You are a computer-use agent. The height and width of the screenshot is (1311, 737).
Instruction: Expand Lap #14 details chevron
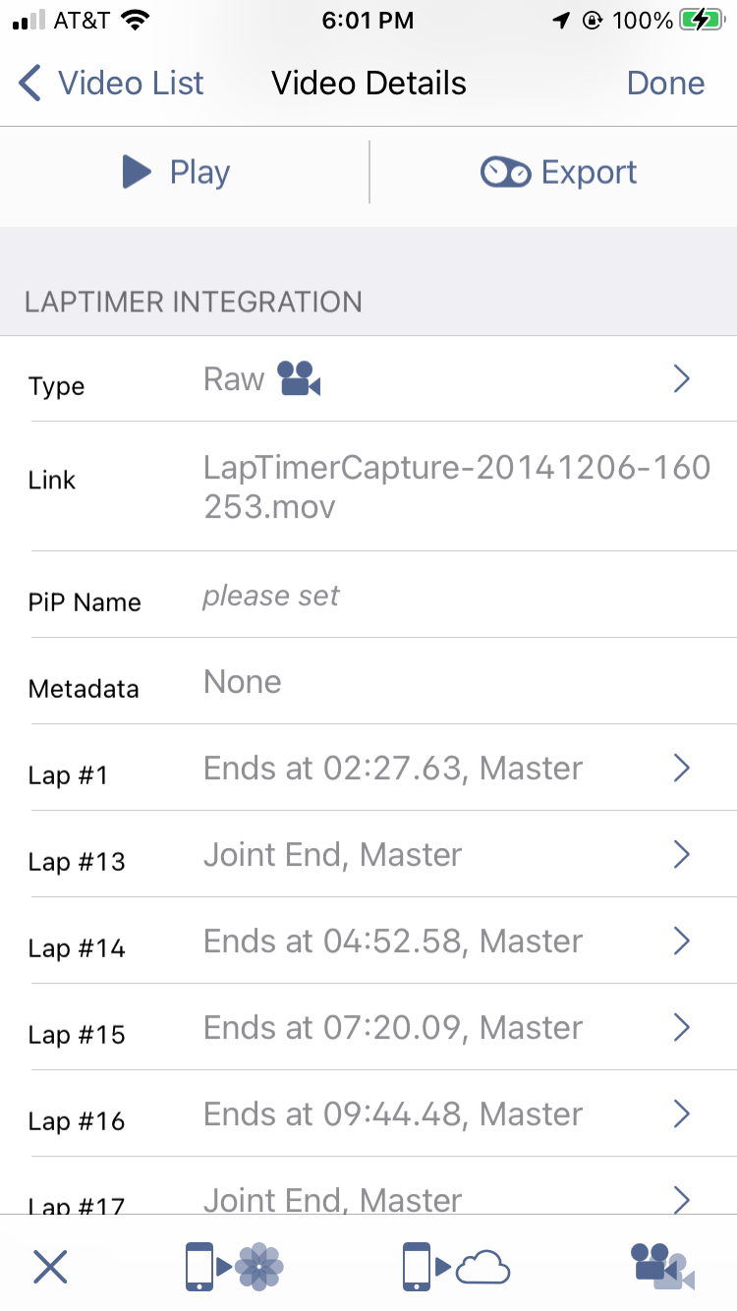[681, 941]
